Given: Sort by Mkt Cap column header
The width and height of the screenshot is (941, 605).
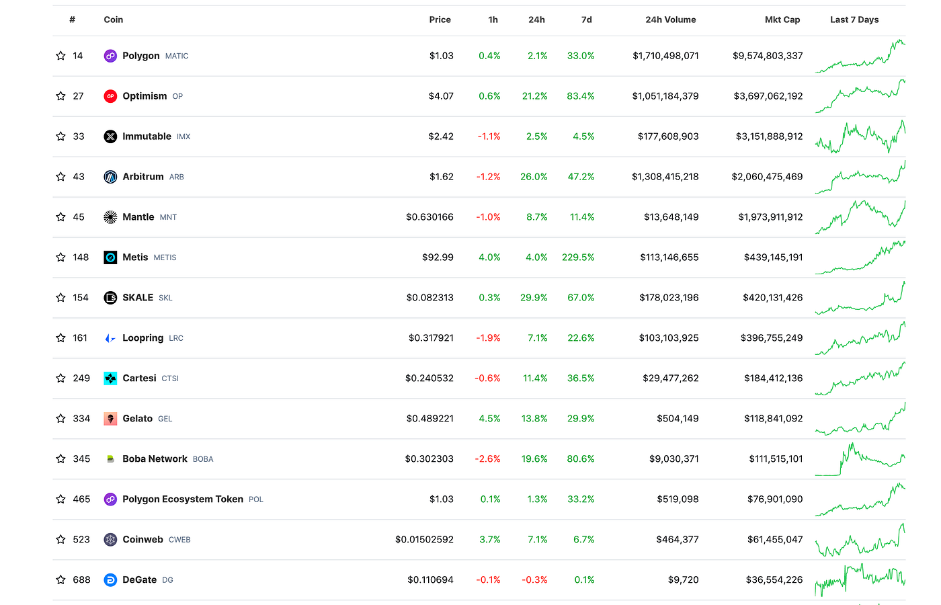Looking at the screenshot, I should [x=782, y=19].
